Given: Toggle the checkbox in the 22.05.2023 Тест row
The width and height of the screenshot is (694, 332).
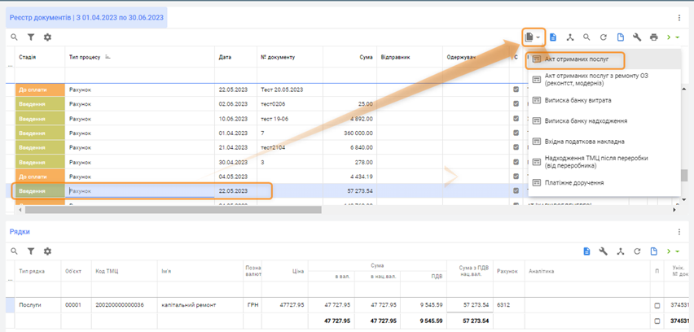Looking at the screenshot, I should (x=516, y=90).
